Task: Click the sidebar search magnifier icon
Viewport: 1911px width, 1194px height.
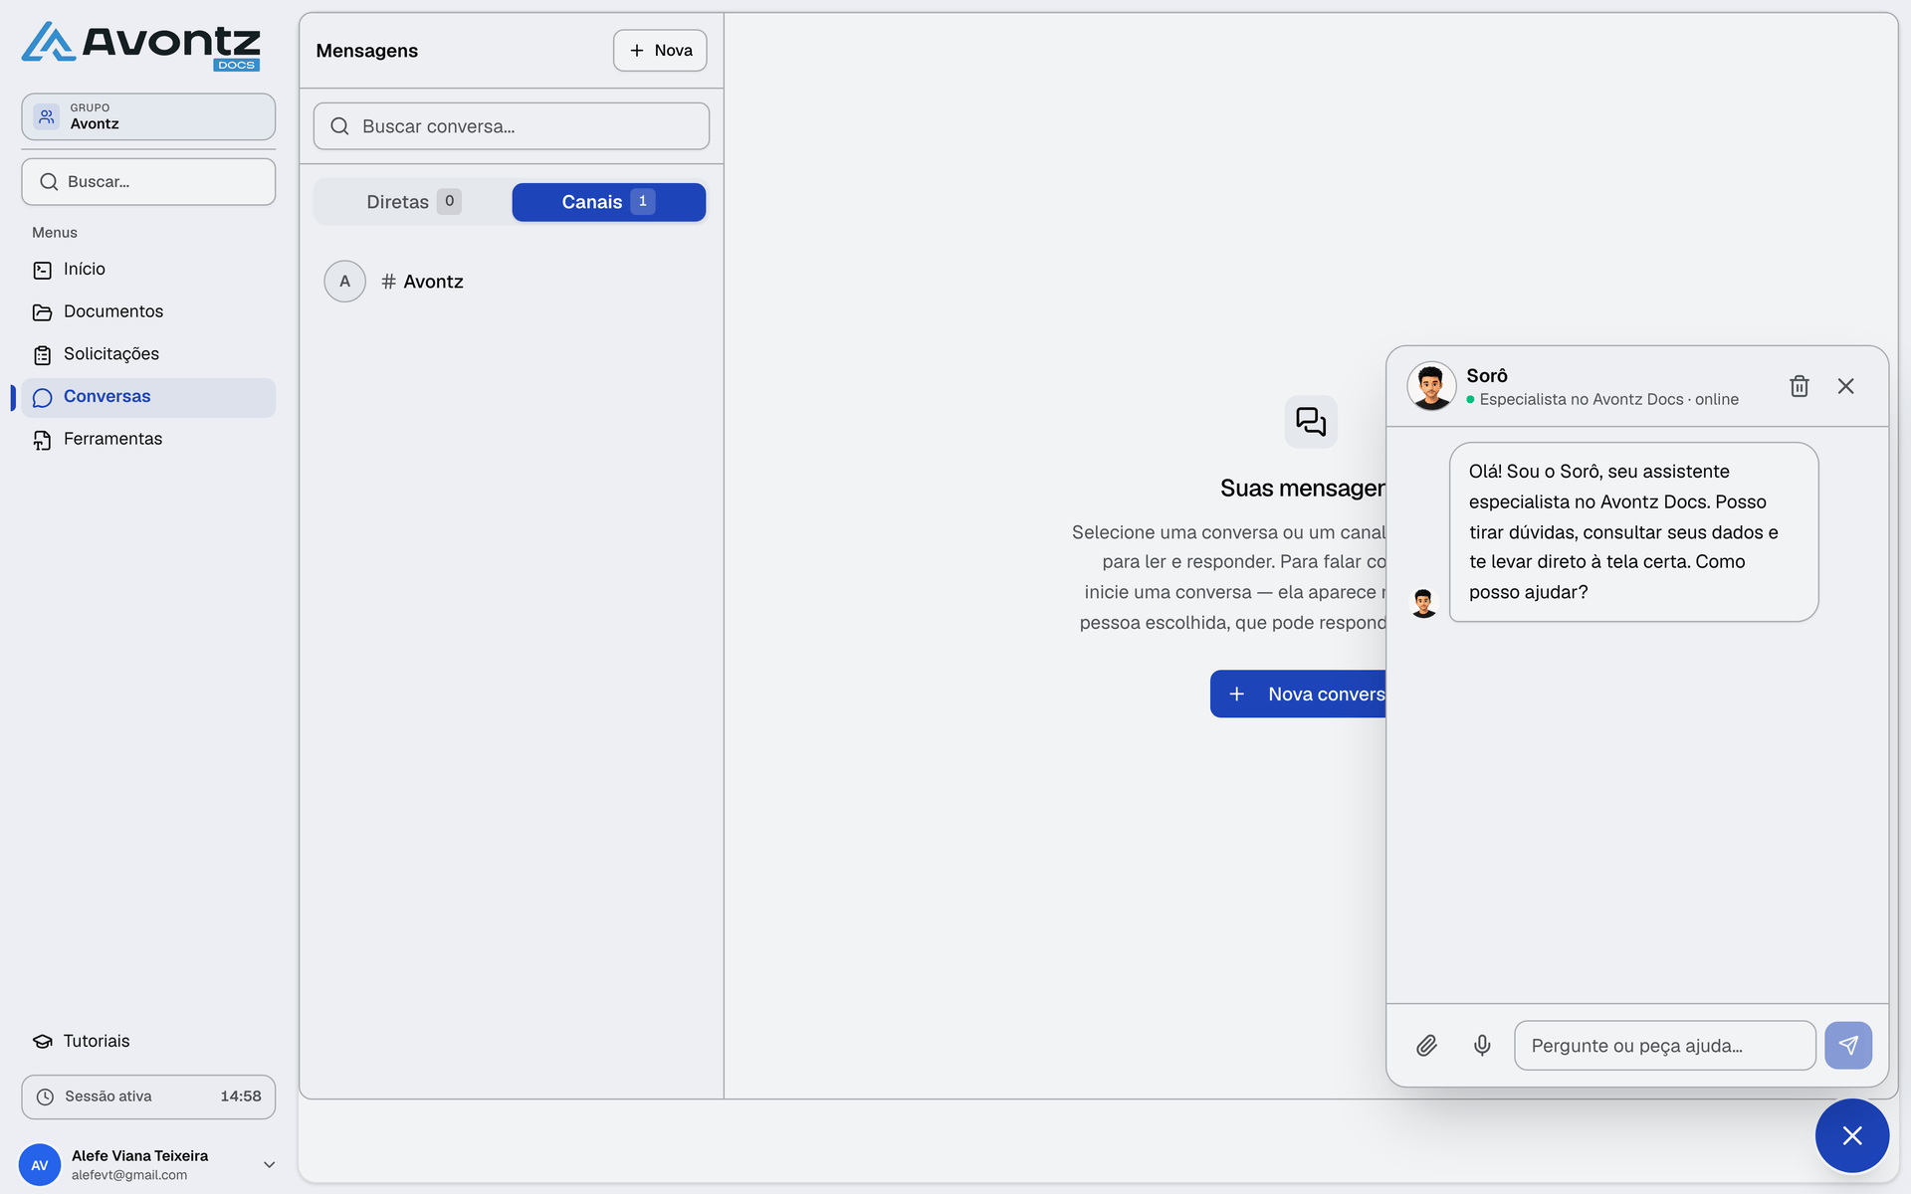Action: [49, 182]
